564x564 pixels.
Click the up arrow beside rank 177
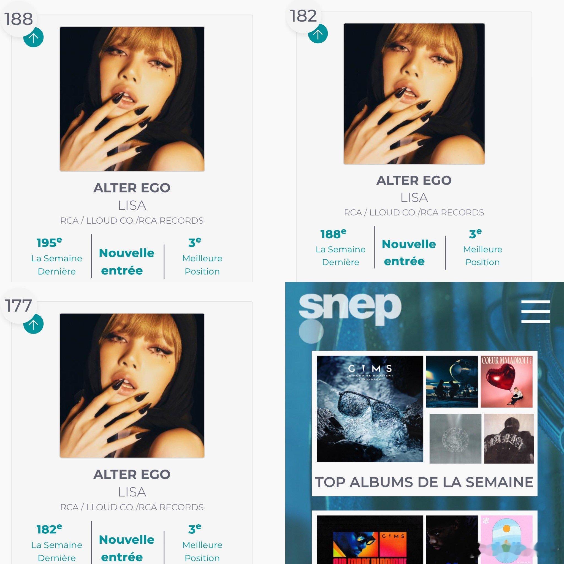[x=33, y=324]
